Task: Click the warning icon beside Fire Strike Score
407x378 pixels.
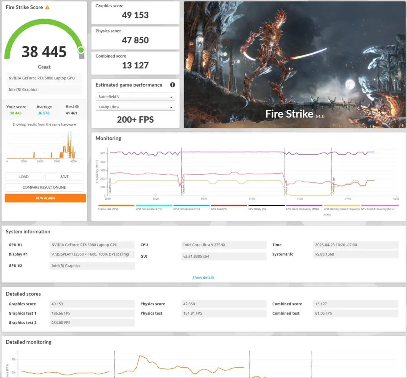Action: [47, 7]
